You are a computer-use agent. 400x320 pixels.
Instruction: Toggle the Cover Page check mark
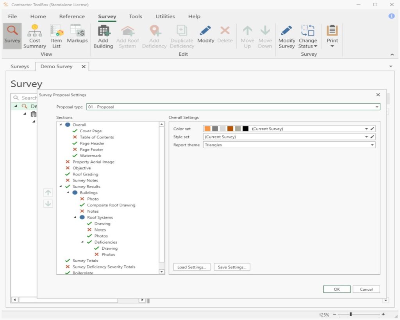75,131
